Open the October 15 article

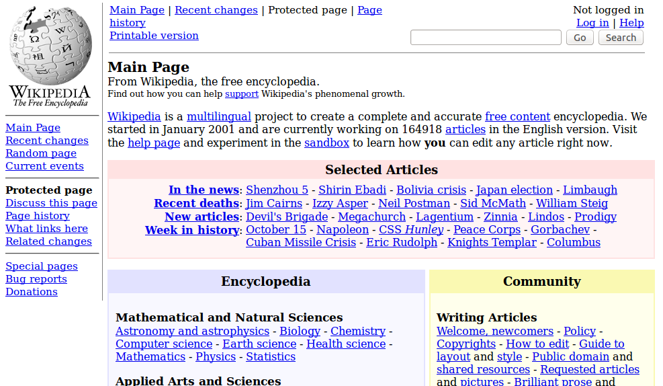coord(276,230)
